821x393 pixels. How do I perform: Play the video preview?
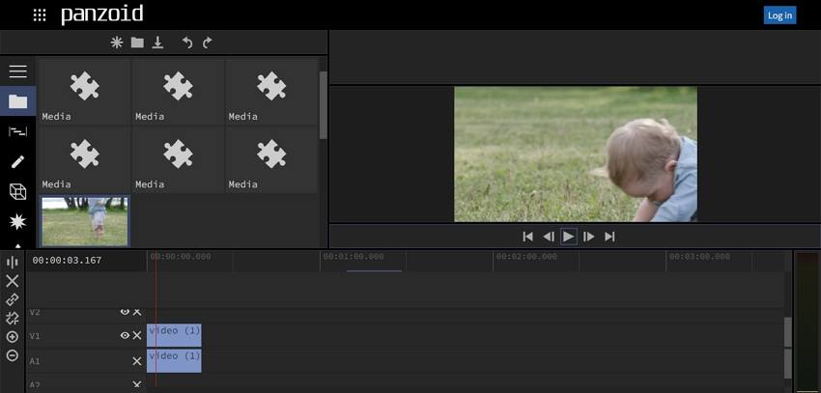[x=569, y=237]
